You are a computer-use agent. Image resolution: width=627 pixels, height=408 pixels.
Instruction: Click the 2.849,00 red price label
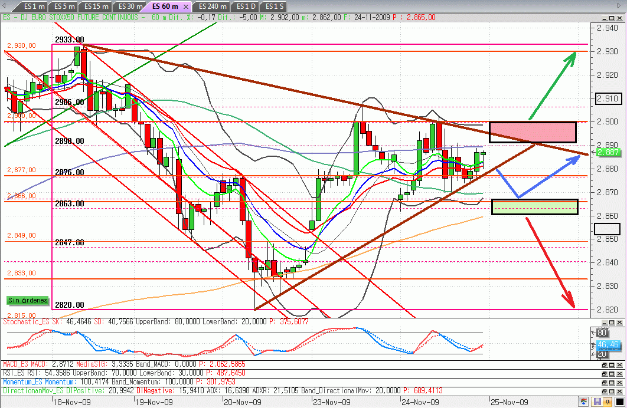tap(21, 235)
